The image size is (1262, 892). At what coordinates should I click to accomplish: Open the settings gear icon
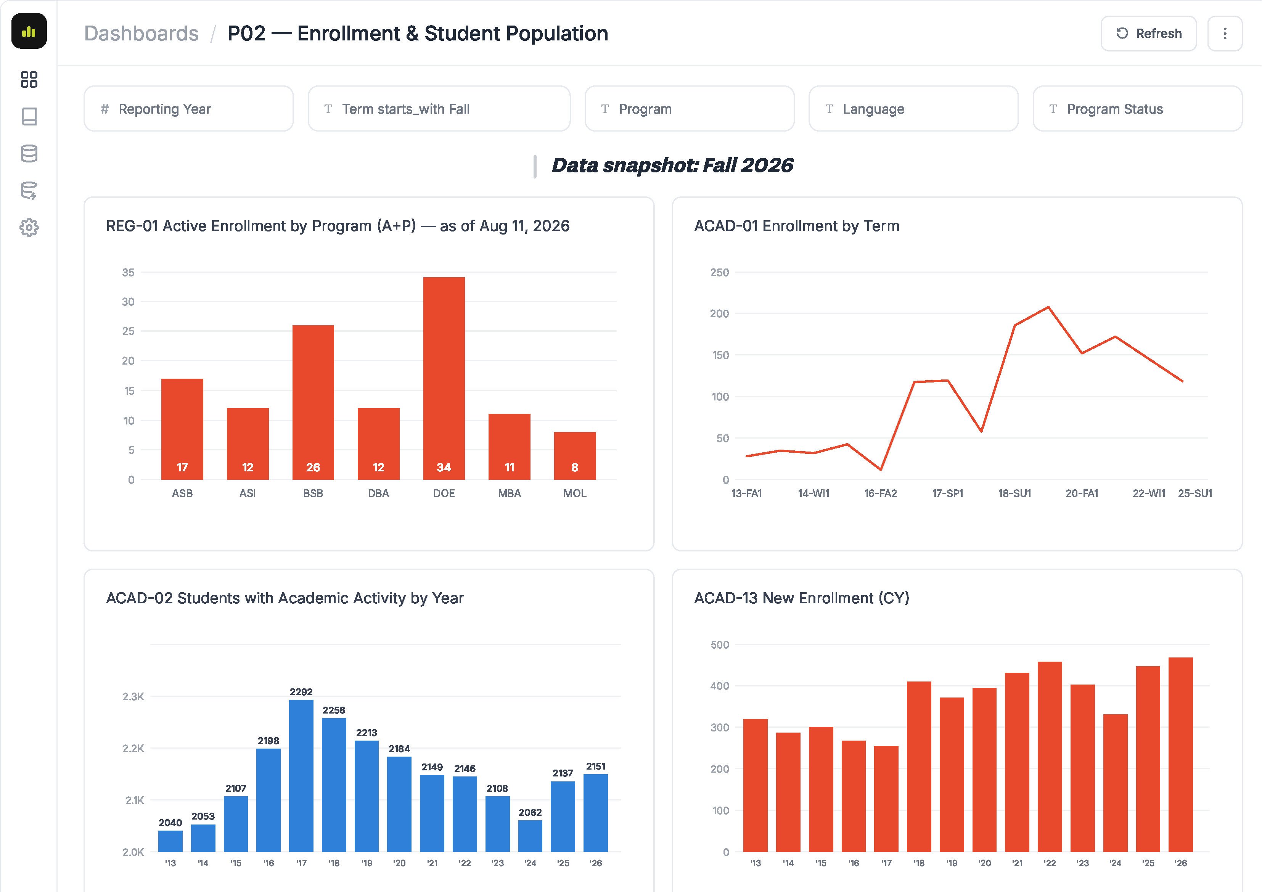pos(29,228)
